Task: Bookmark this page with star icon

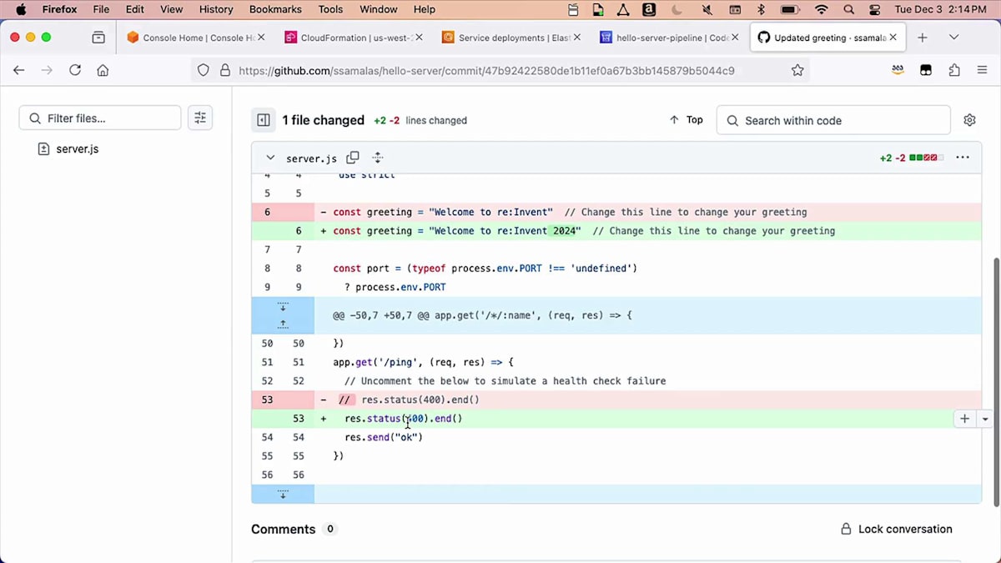Action: click(x=797, y=71)
